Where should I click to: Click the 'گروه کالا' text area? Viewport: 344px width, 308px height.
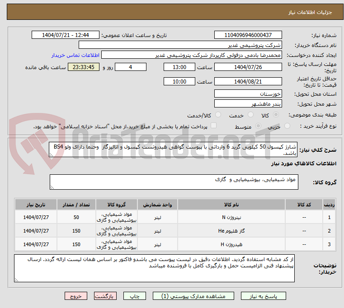(174, 182)
